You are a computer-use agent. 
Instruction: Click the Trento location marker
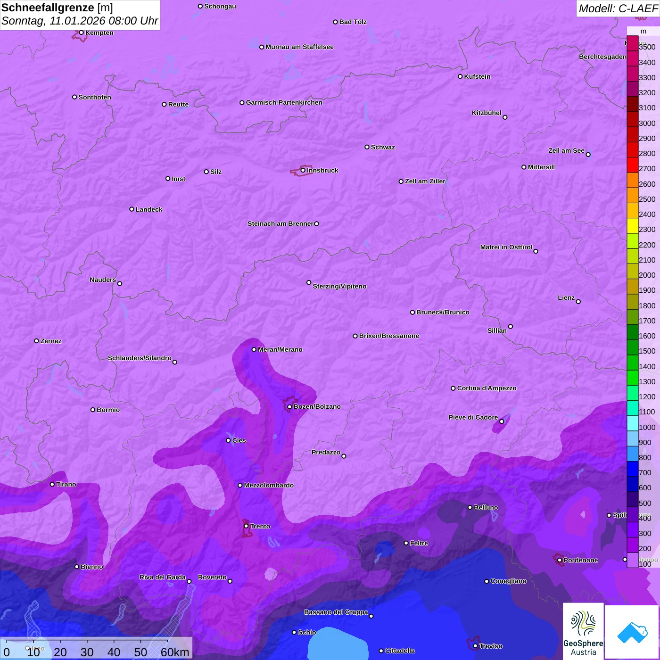(x=246, y=526)
